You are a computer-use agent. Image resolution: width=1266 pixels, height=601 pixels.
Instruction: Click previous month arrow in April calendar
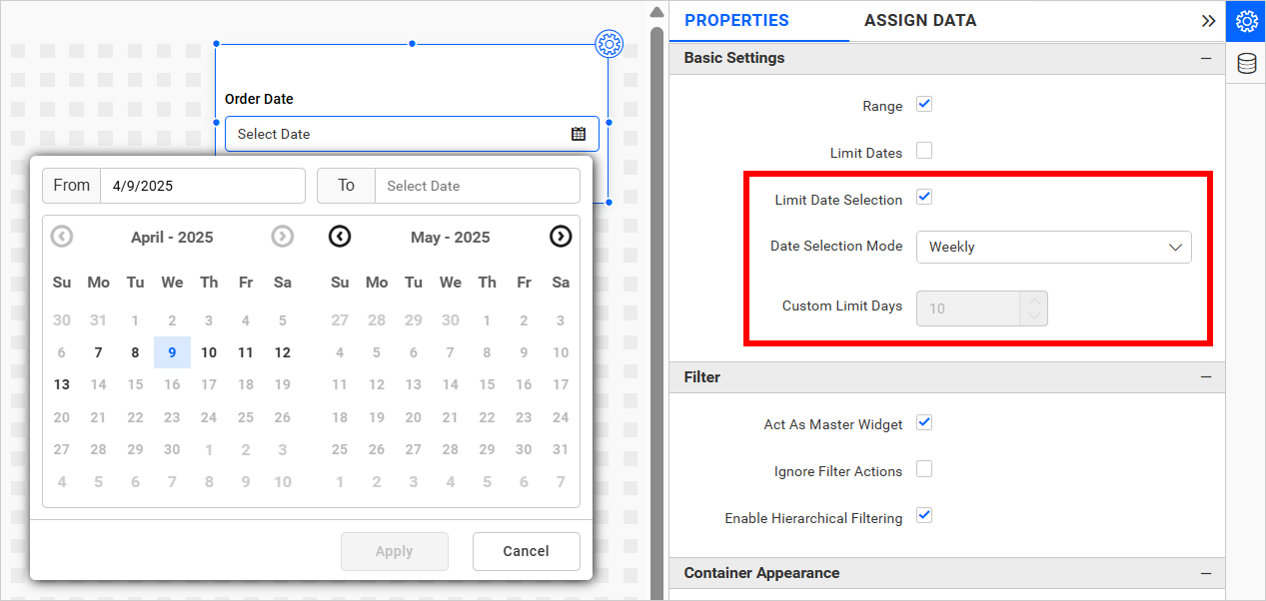(x=62, y=237)
